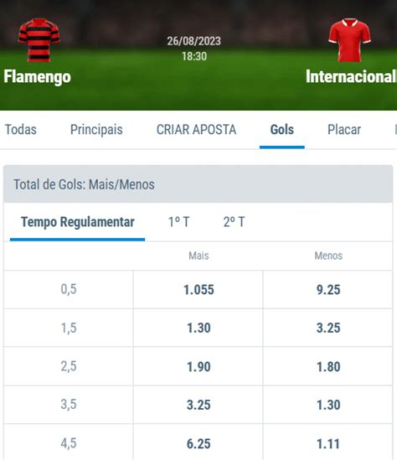
Task: Switch to the Principais tab
Action: coord(96,130)
